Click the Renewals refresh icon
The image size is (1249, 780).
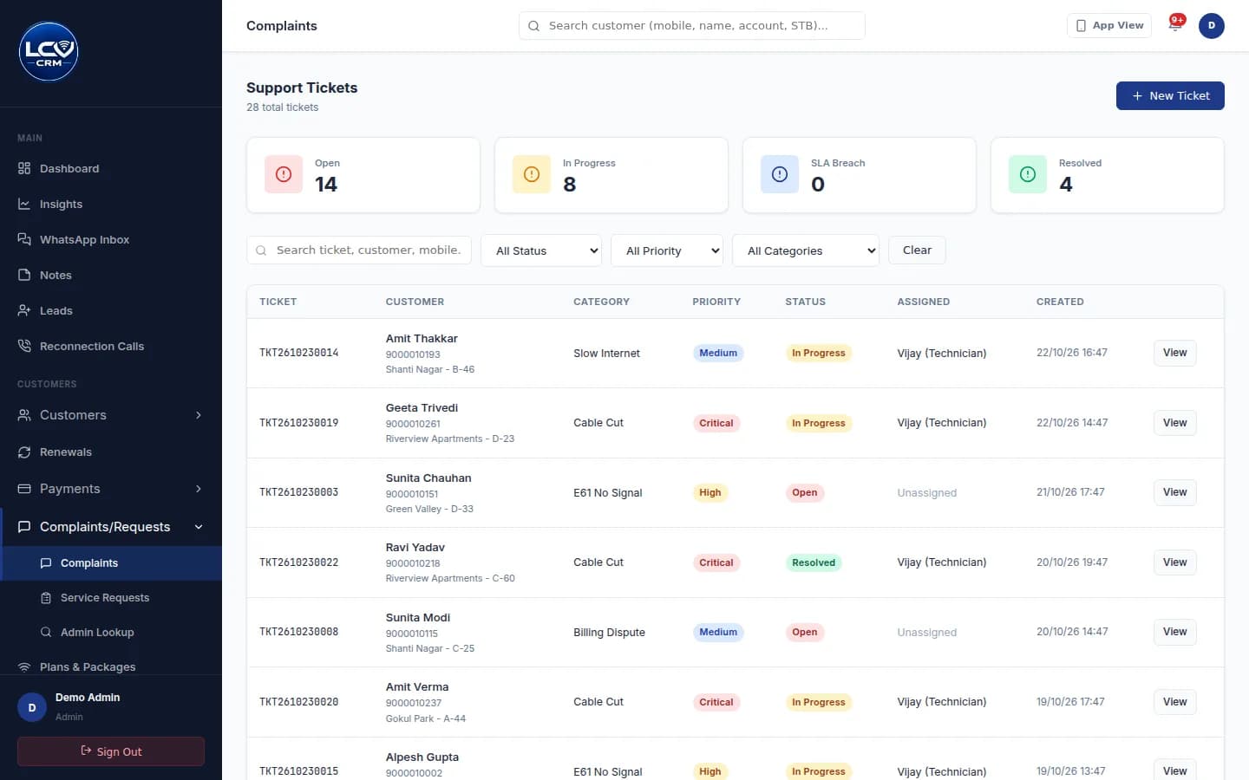tap(24, 452)
